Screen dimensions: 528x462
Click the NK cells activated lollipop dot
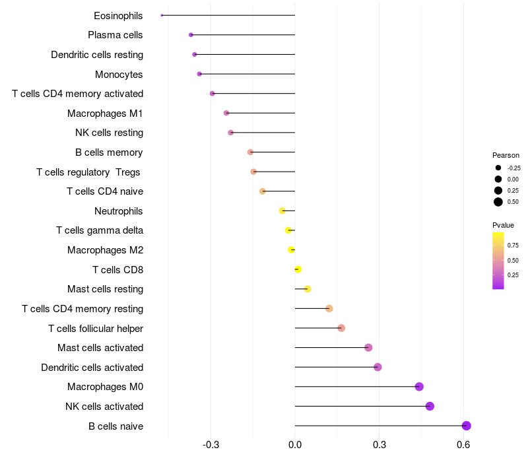(x=430, y=406)
